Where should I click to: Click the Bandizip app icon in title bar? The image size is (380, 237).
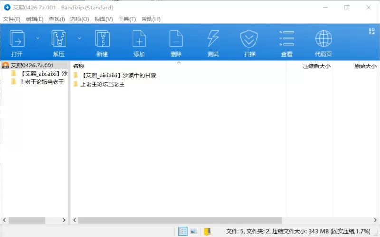pyautogui.click(x=7, y=8)
